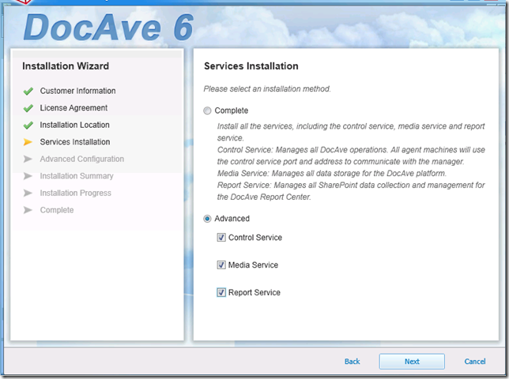Click the Installation Wizard heading
Image resolution: width=509 pixels, height=379 pixels.
[x=66, y=66]
